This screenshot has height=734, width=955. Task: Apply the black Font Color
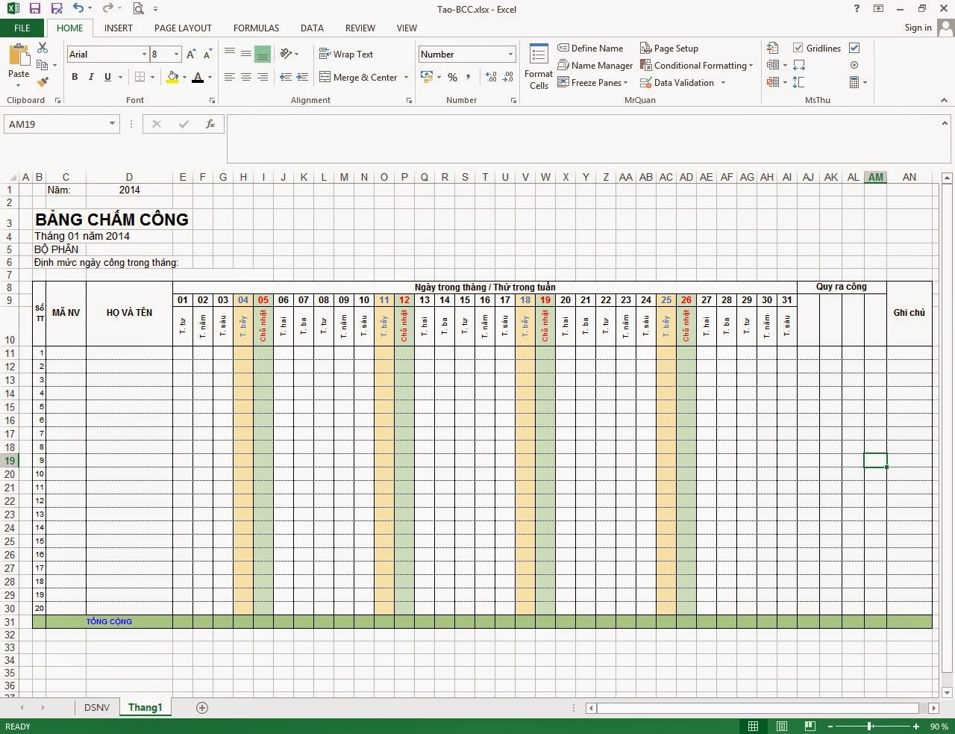pyautogui.click(x=198, y=77)
